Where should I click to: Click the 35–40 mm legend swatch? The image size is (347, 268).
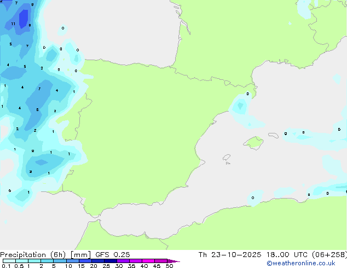135,261
